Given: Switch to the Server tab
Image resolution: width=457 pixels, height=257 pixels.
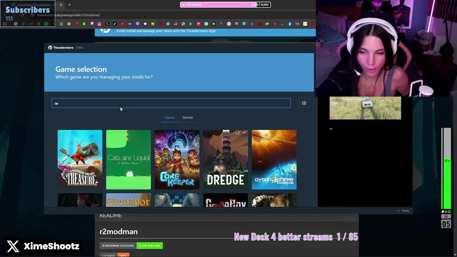Looking at the screenshot, I should 187,117.
